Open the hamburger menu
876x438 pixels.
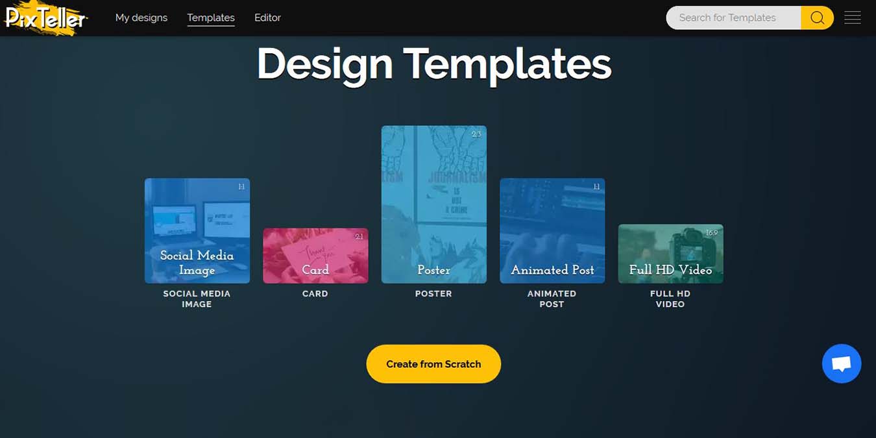point(852,18)
